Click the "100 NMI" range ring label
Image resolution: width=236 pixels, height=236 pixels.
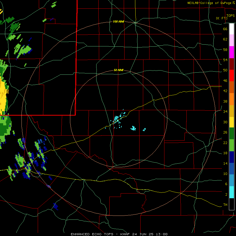119,22
